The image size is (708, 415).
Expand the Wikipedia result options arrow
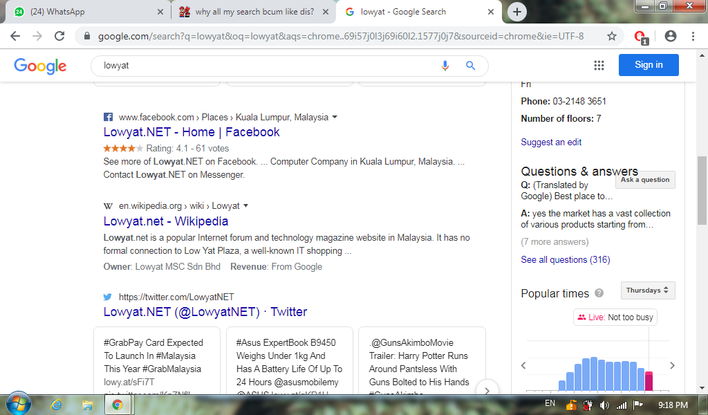point(245,206)
